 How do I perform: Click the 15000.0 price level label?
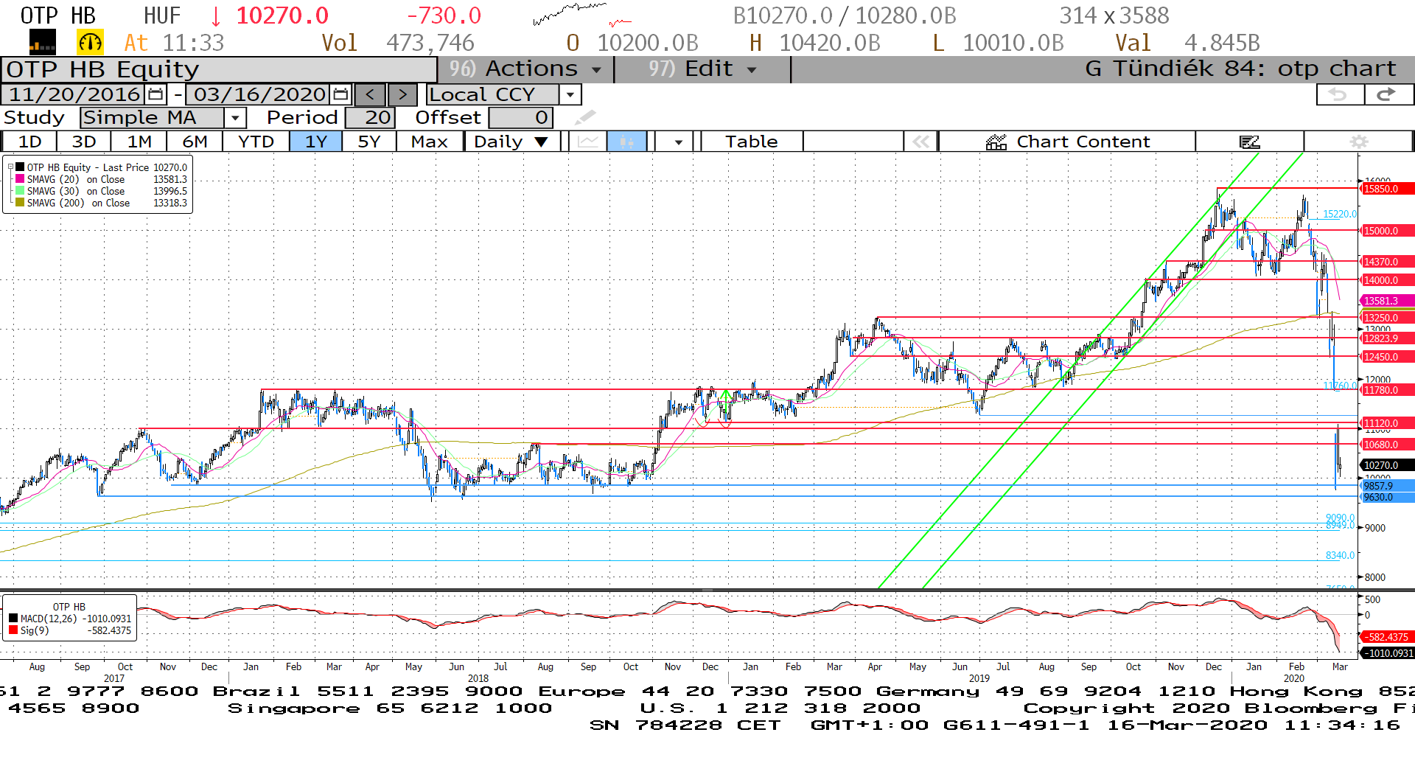pos(1387,231)
